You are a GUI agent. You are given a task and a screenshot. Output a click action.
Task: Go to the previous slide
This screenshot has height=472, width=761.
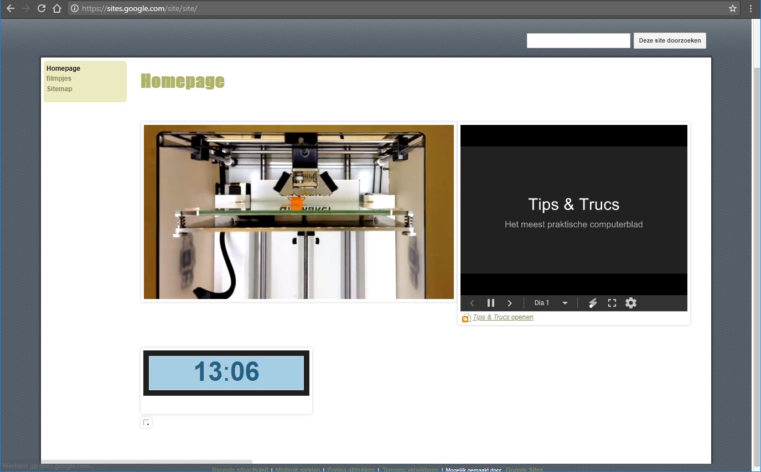click(472, 303)
